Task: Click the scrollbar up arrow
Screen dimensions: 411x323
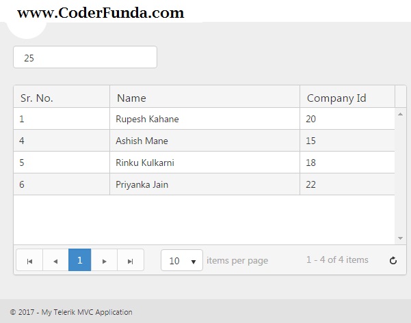Action: pos(400,114)
